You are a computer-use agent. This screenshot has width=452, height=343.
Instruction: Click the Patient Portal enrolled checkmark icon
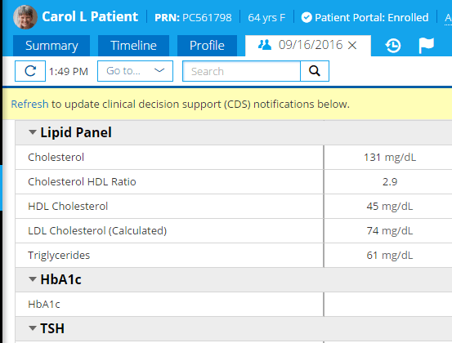[x=307, y=18]
